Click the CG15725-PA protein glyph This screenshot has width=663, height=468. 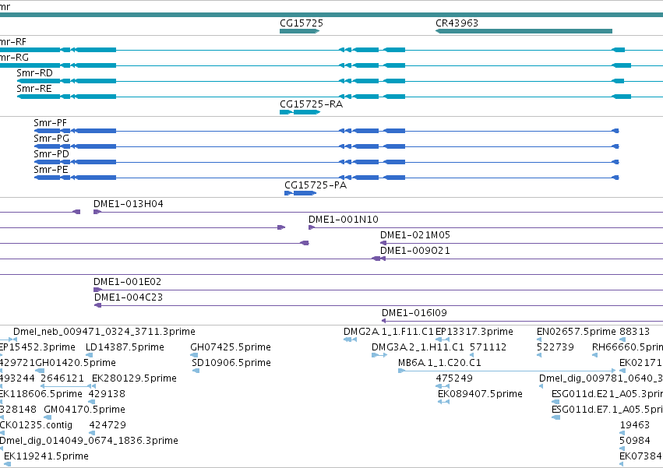(300, 193)
